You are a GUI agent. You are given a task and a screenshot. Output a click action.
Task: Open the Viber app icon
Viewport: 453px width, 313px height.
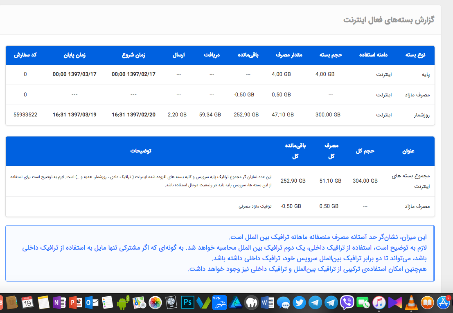click(347, 303)
